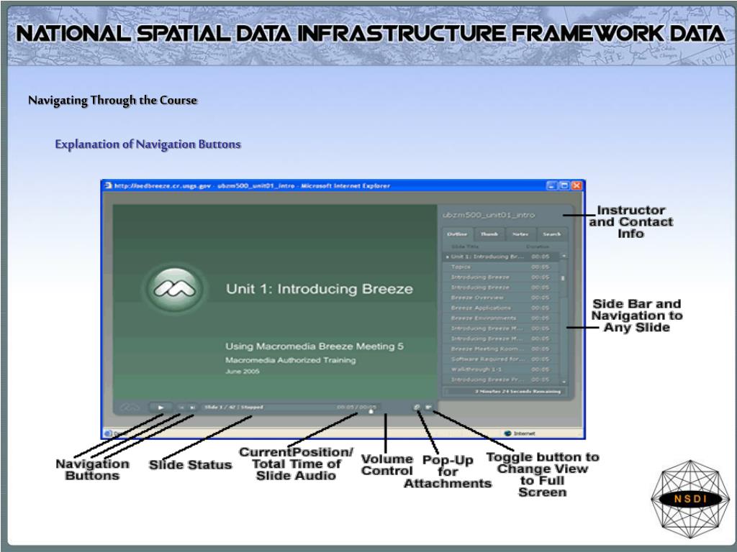This screenshot has width=737, height=552.
Task: Click the Slide Title column header
Action: [465, 247]
